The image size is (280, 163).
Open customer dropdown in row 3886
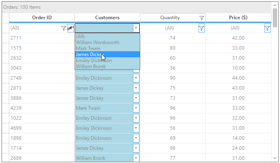[x=136, y=98]
